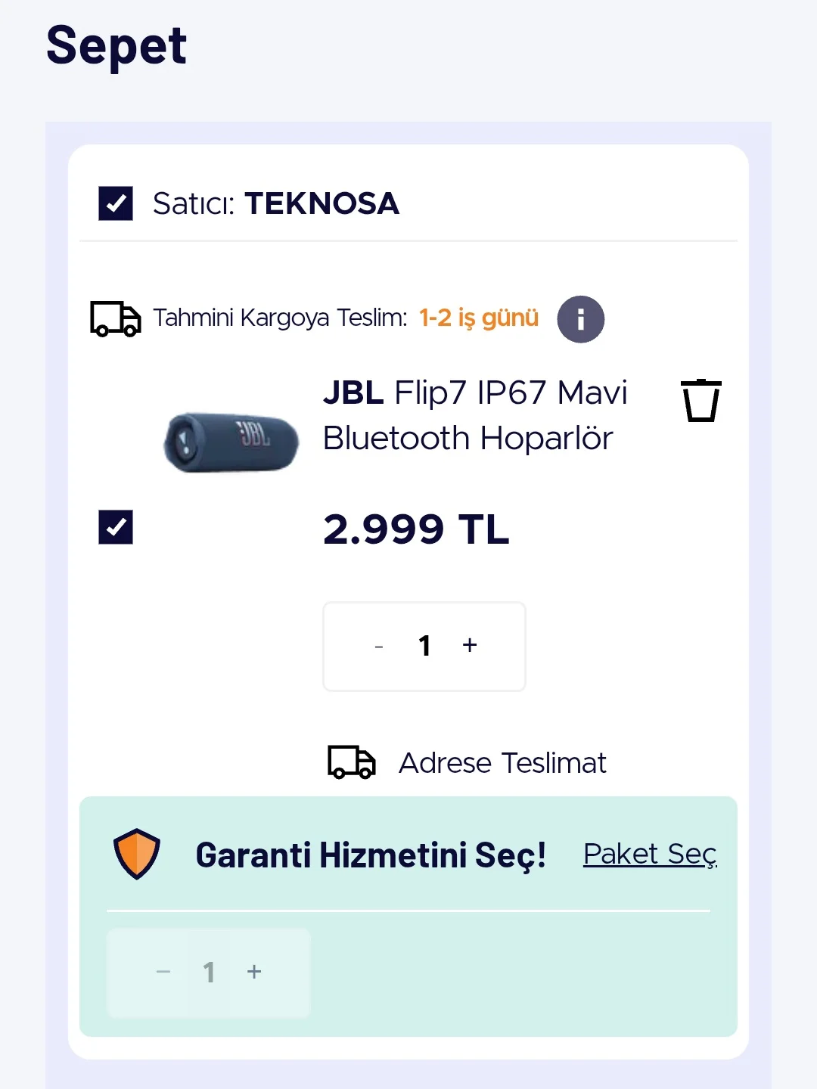Increase warranty quantity with plus button
817x1089 pixels.
pos(254,972)
